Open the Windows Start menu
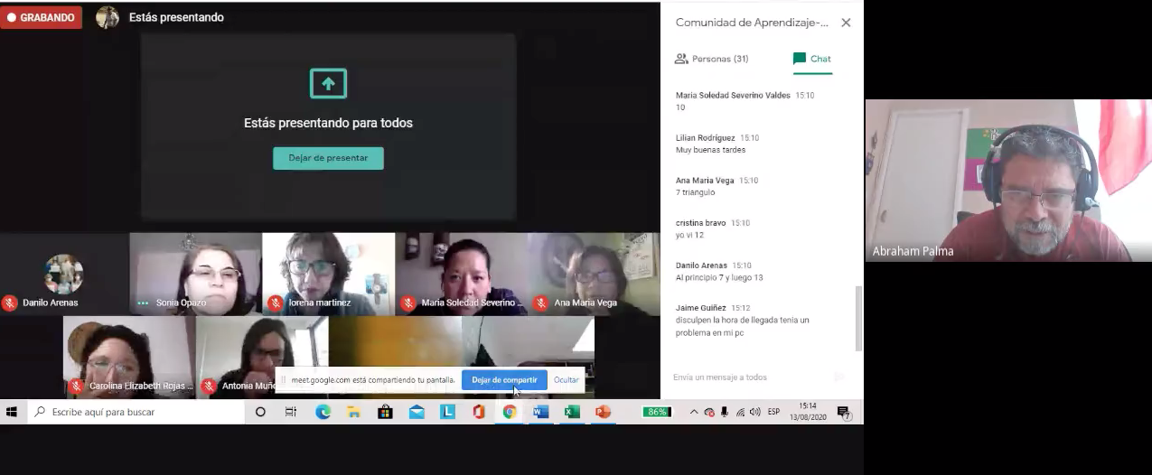 (x=12, y=412)
